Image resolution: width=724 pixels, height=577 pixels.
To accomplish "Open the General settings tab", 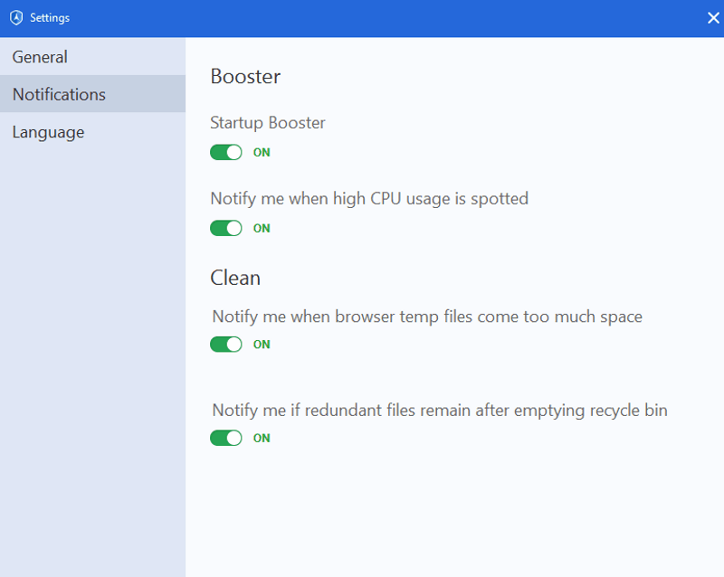I will 93,57.
